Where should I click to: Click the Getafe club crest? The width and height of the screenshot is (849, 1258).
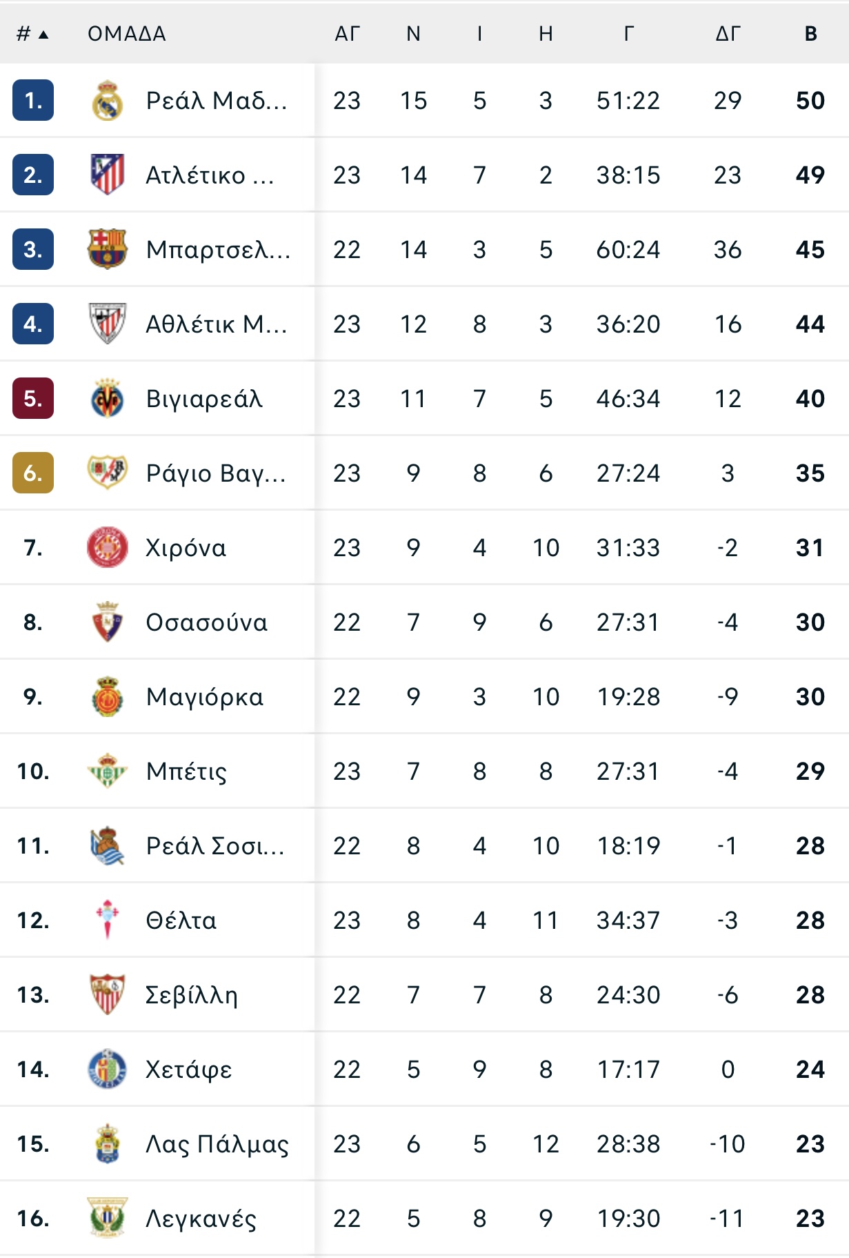tap(108, 1069)
